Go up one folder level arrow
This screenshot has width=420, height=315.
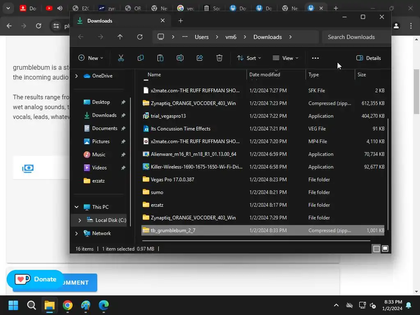coord(120,37)
